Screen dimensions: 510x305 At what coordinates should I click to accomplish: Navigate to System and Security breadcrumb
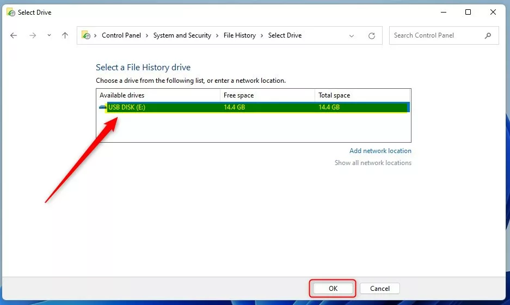coord(182,35)
